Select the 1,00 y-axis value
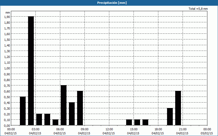 [x=7, y=68]
